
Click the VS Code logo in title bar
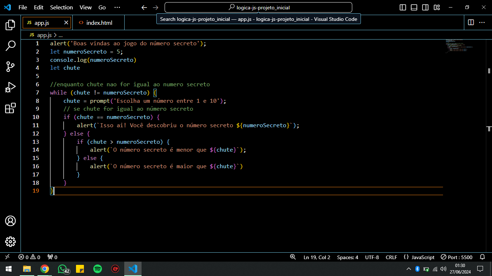tap(7, 7)
